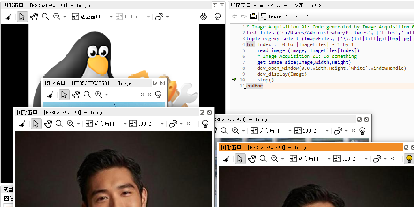Click the broom clear icon in FCC350 window
This screenshot has height=207, width=414.
(x=50, y=94)
